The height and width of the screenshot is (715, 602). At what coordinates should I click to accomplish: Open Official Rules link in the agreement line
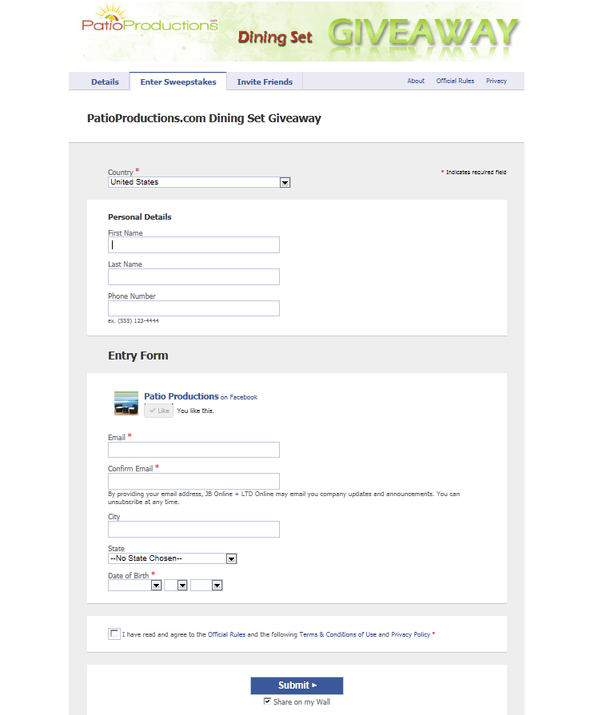(226, 634)
